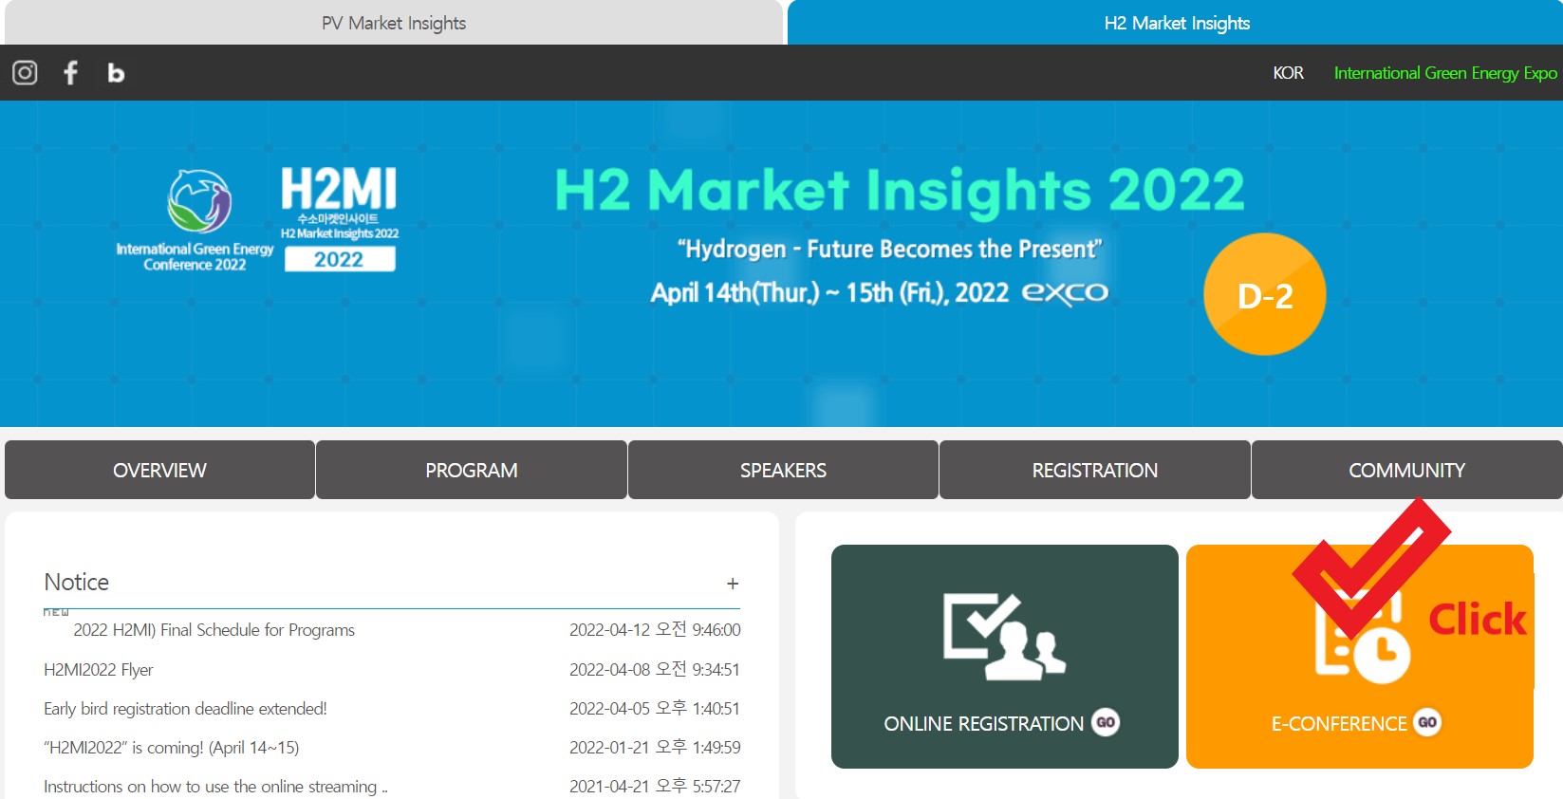Open the Facebook social icon
The height and width of the screenshot is (799, 1563).
[x=70, y=72]
